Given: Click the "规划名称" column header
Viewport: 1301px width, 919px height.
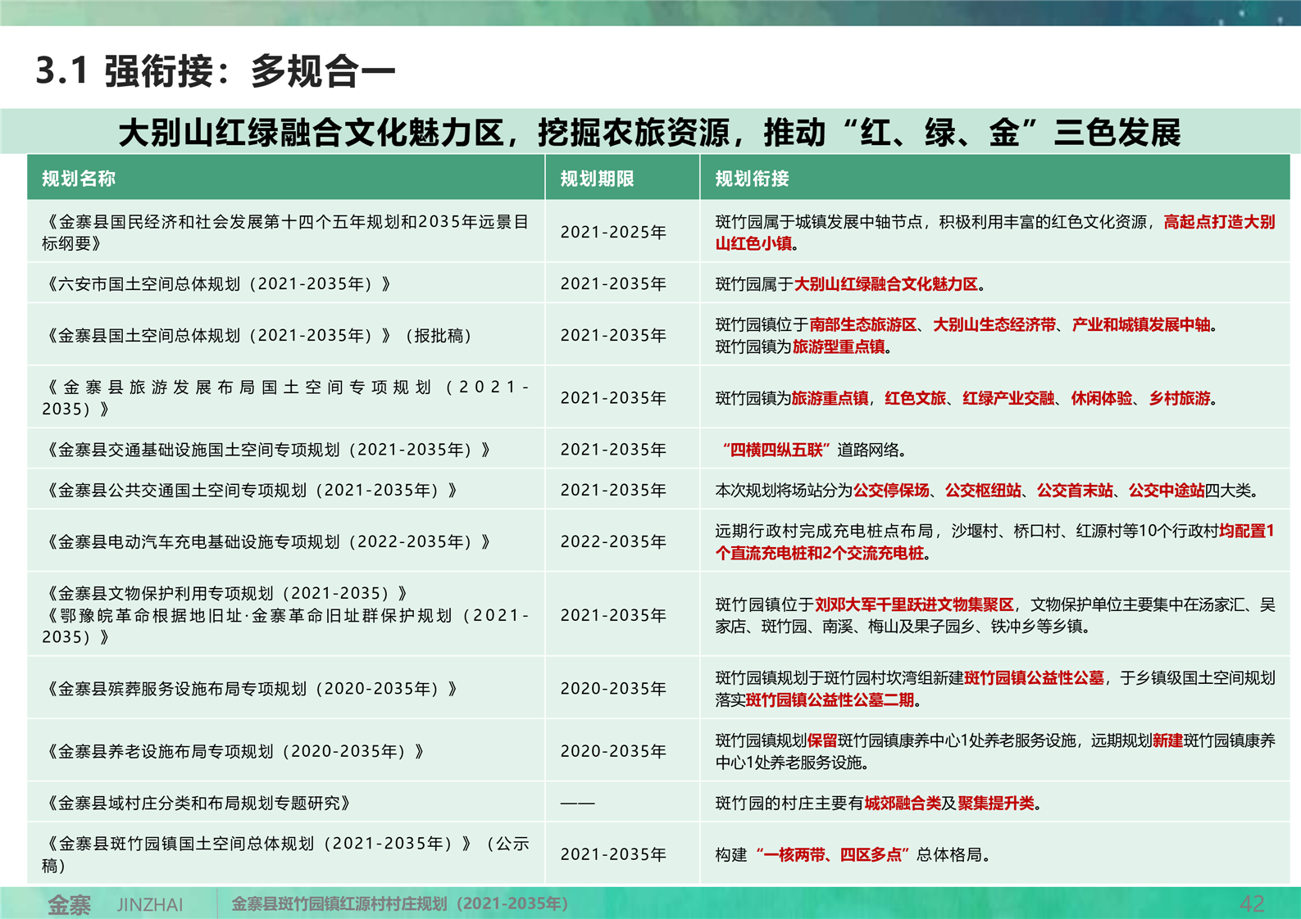Looking at the screenshot, I should pyautogui.click(x=79, y=179).
